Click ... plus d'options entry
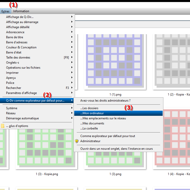This screenshot has height=190, width=190. 37,126
